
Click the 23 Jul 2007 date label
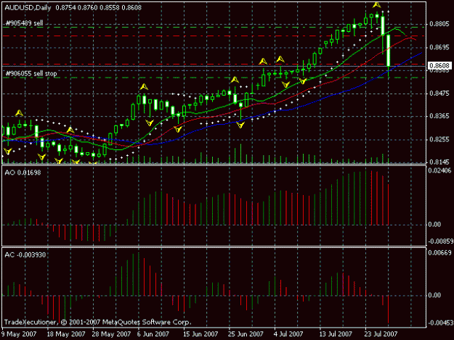click(381, 334)
